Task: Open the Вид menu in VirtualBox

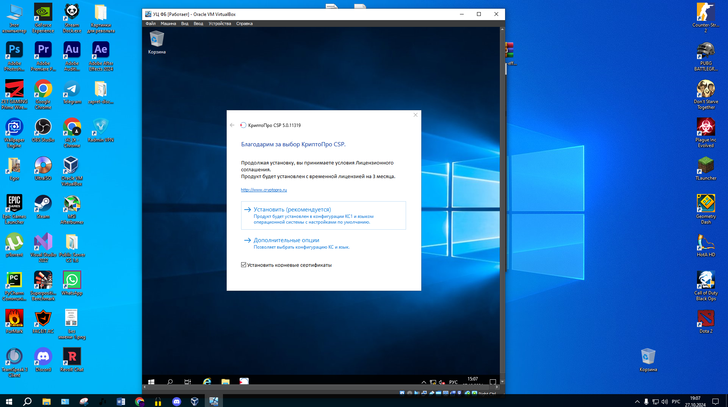Action: point(185,23)
